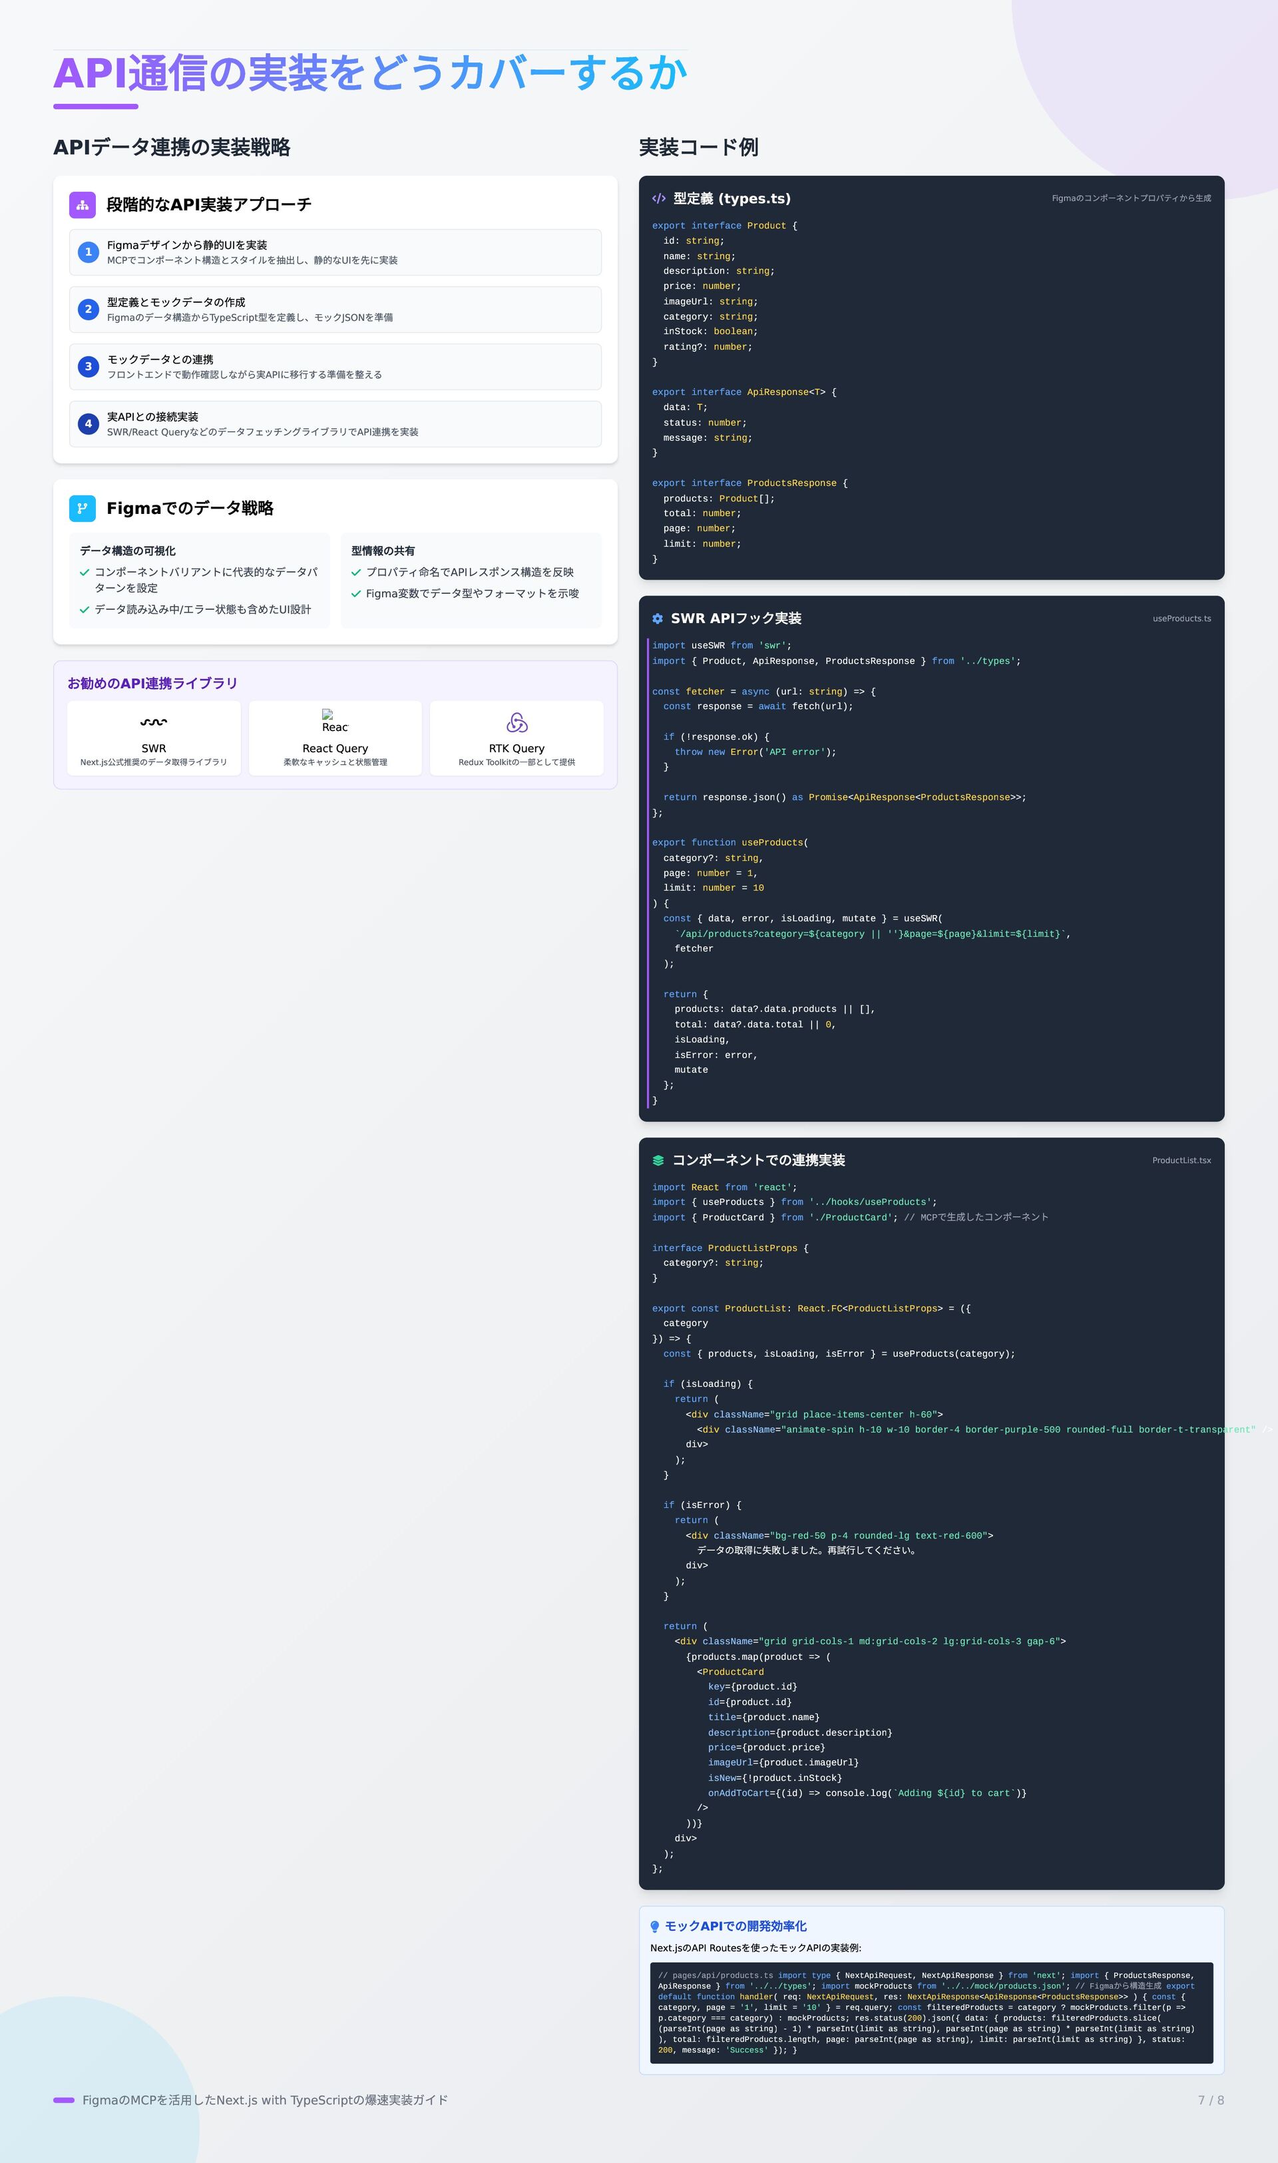Click the purple sitemap icon beside 段階的なAPI実装アプローチ
The height and width of the screenshot is (2163, 1278).
83,205
